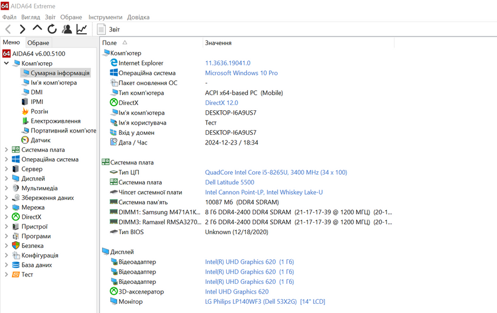
Task: Click the Безпека shield icon
Action: (x=15, y=246)
